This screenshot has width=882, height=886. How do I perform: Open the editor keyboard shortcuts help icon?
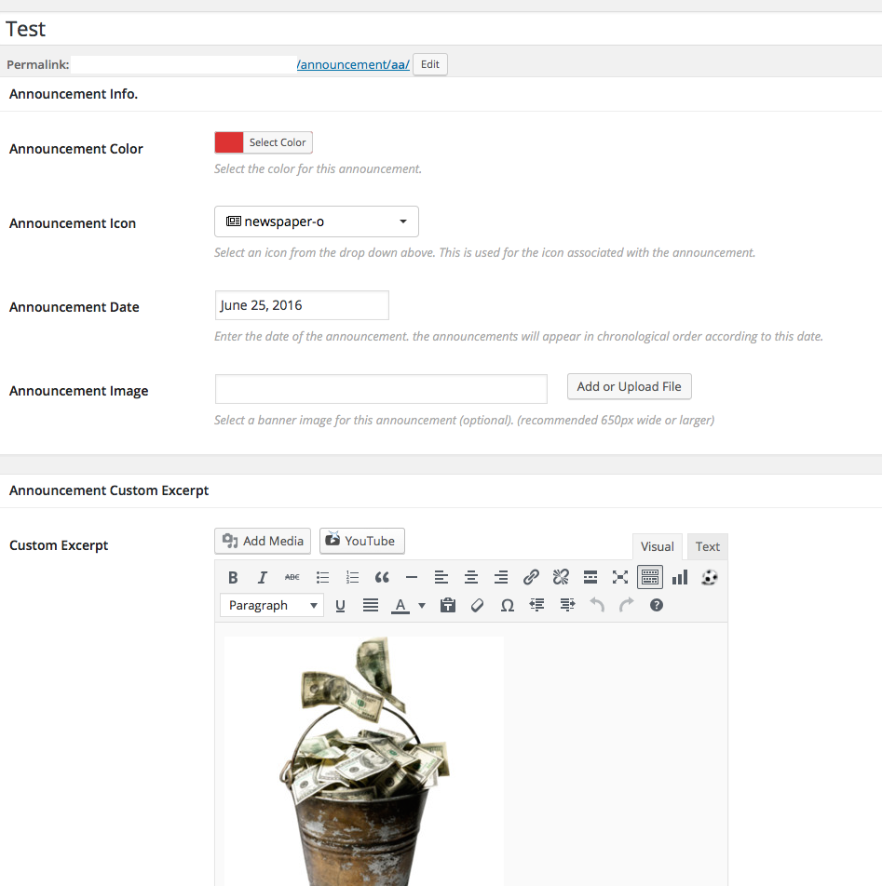click(657, 606)
